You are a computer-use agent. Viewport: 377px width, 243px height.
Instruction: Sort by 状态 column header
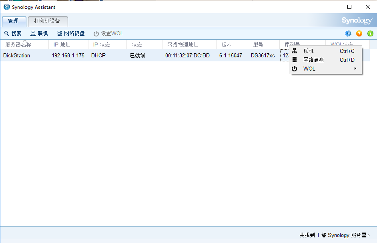click(x=144, y=45)
